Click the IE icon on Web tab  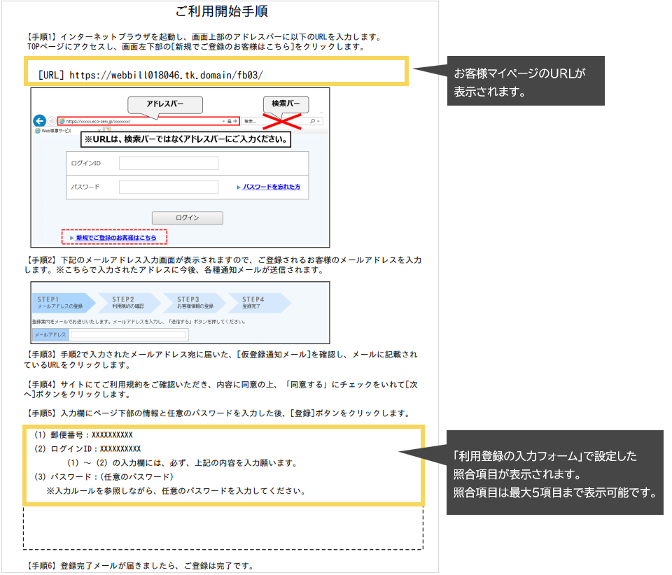coord(38,131)
